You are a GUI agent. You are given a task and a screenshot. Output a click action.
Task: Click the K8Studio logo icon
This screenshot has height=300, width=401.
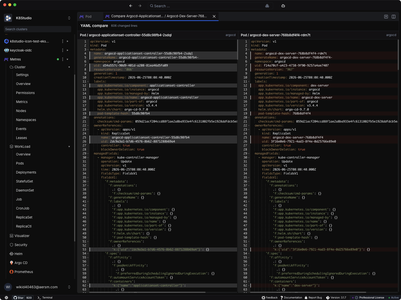coord(8,18)
